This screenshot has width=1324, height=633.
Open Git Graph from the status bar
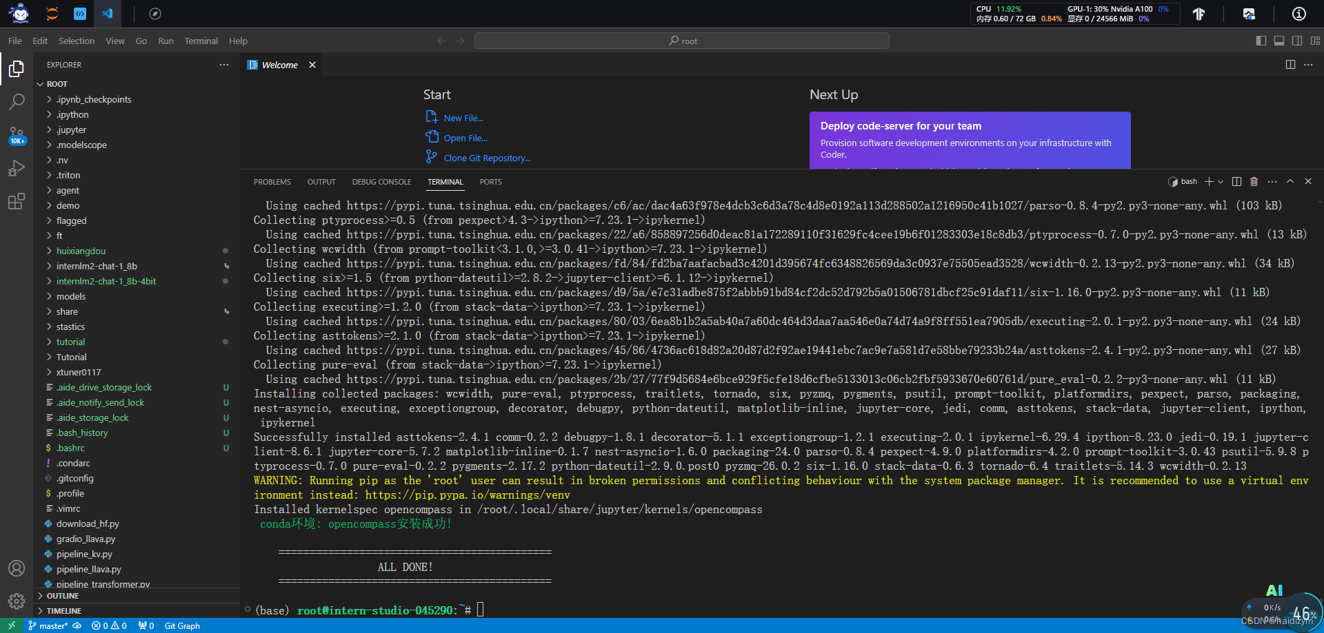182,626
